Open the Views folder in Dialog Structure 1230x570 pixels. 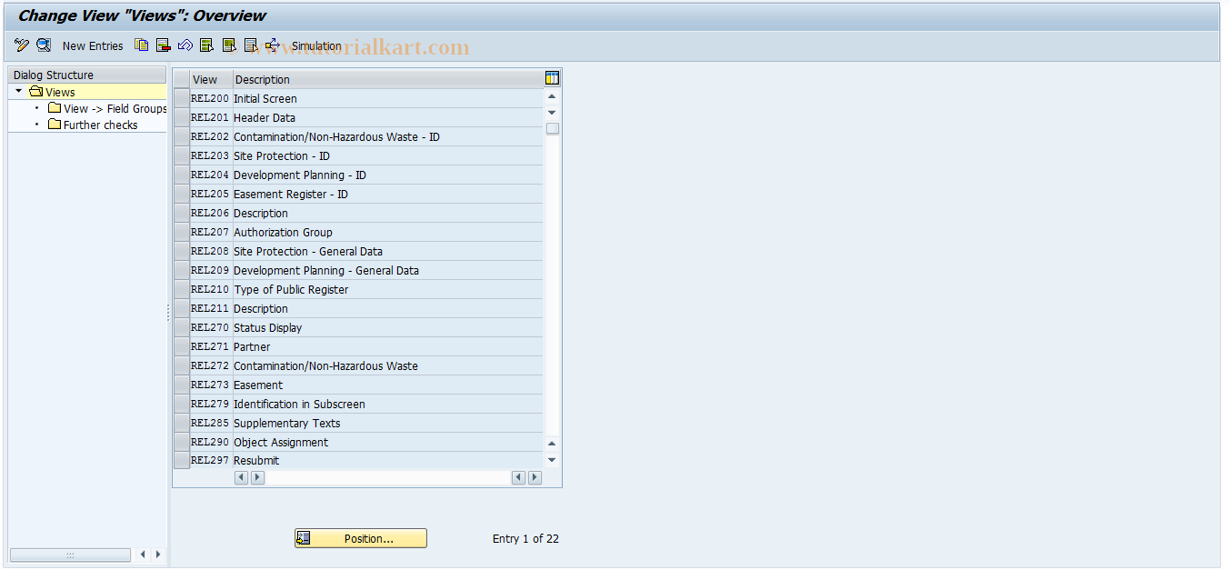[35, 92]
